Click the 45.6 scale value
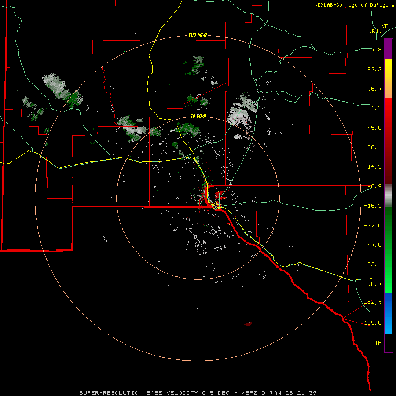 click(x=374, y=128)
